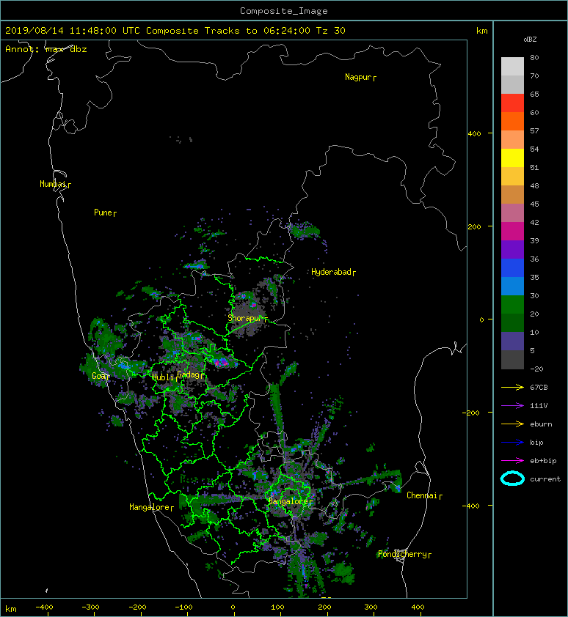Viewport: 568px width, 617px height.
Task: Click the 'eb+bip' legend label
Action: (543, 460)
